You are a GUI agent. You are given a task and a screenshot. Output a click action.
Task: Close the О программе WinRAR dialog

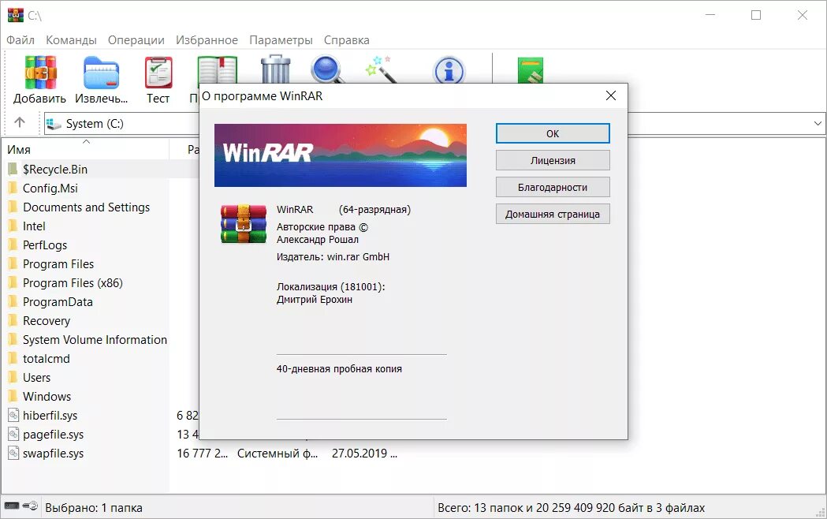pyautogui.click(x=611, y=95)
